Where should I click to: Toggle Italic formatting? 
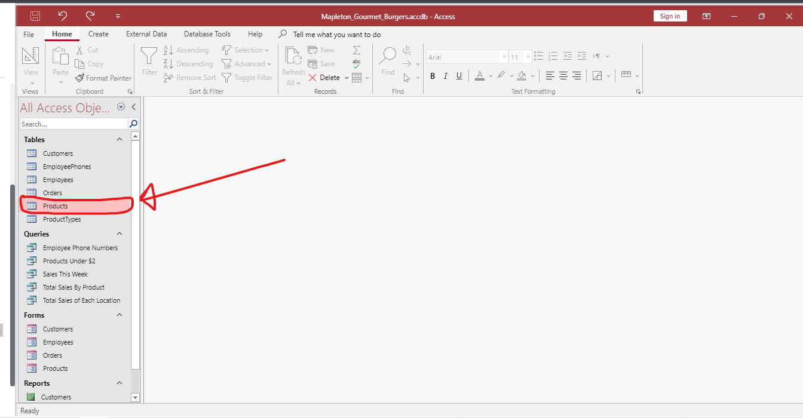tap(446, 76)
